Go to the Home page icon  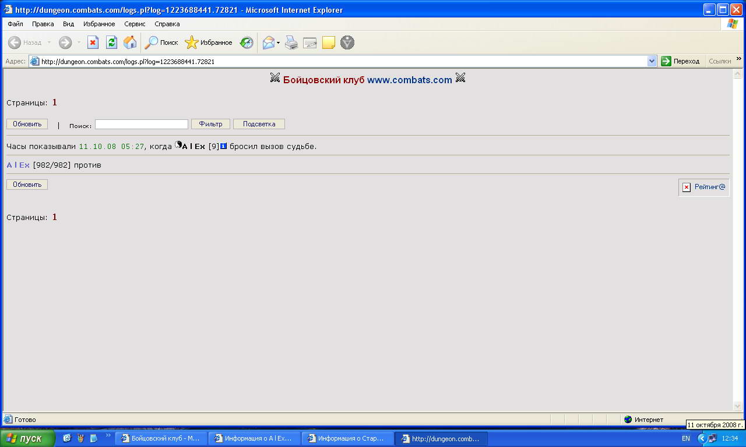click(x=130, y=42)
